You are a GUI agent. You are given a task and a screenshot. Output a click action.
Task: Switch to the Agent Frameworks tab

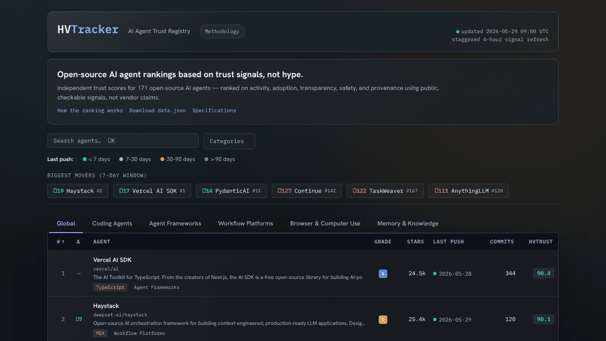pyautogui.click(x=175, y=224)
